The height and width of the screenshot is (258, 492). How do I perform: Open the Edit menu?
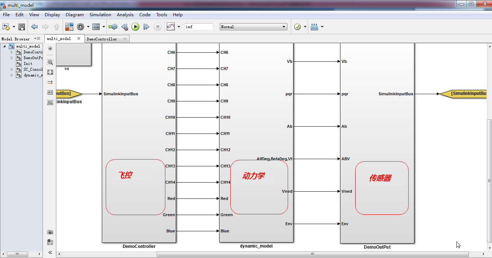(x=19, y=15)
